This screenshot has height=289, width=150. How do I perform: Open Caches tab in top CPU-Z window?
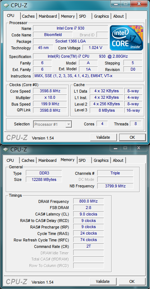pyautogui.click(x=28, y=16)
